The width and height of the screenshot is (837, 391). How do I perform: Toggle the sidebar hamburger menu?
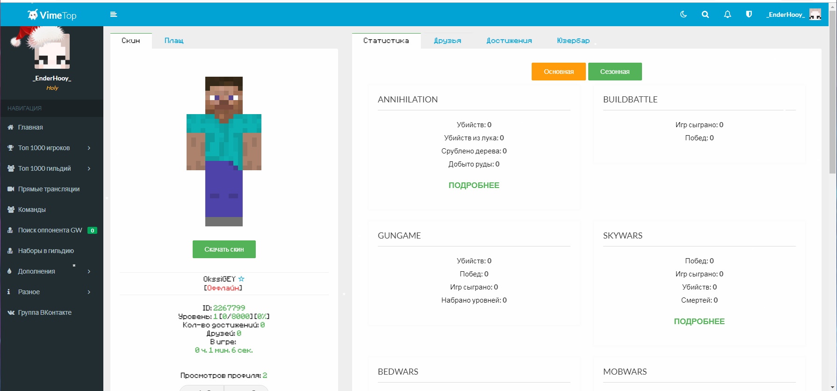pos(113,14)
